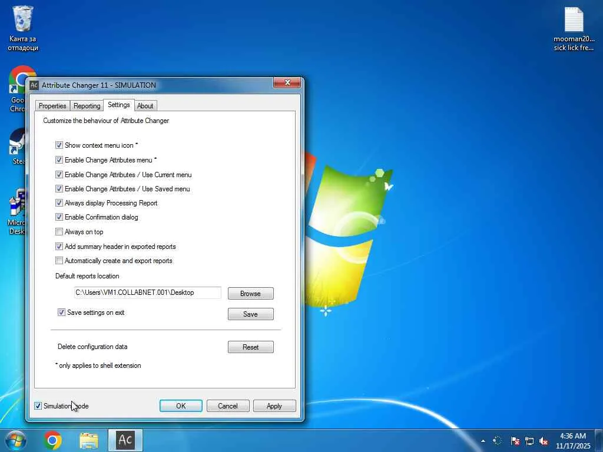Select the Attribute Changer taskbar button

click(x=125, y=440)
